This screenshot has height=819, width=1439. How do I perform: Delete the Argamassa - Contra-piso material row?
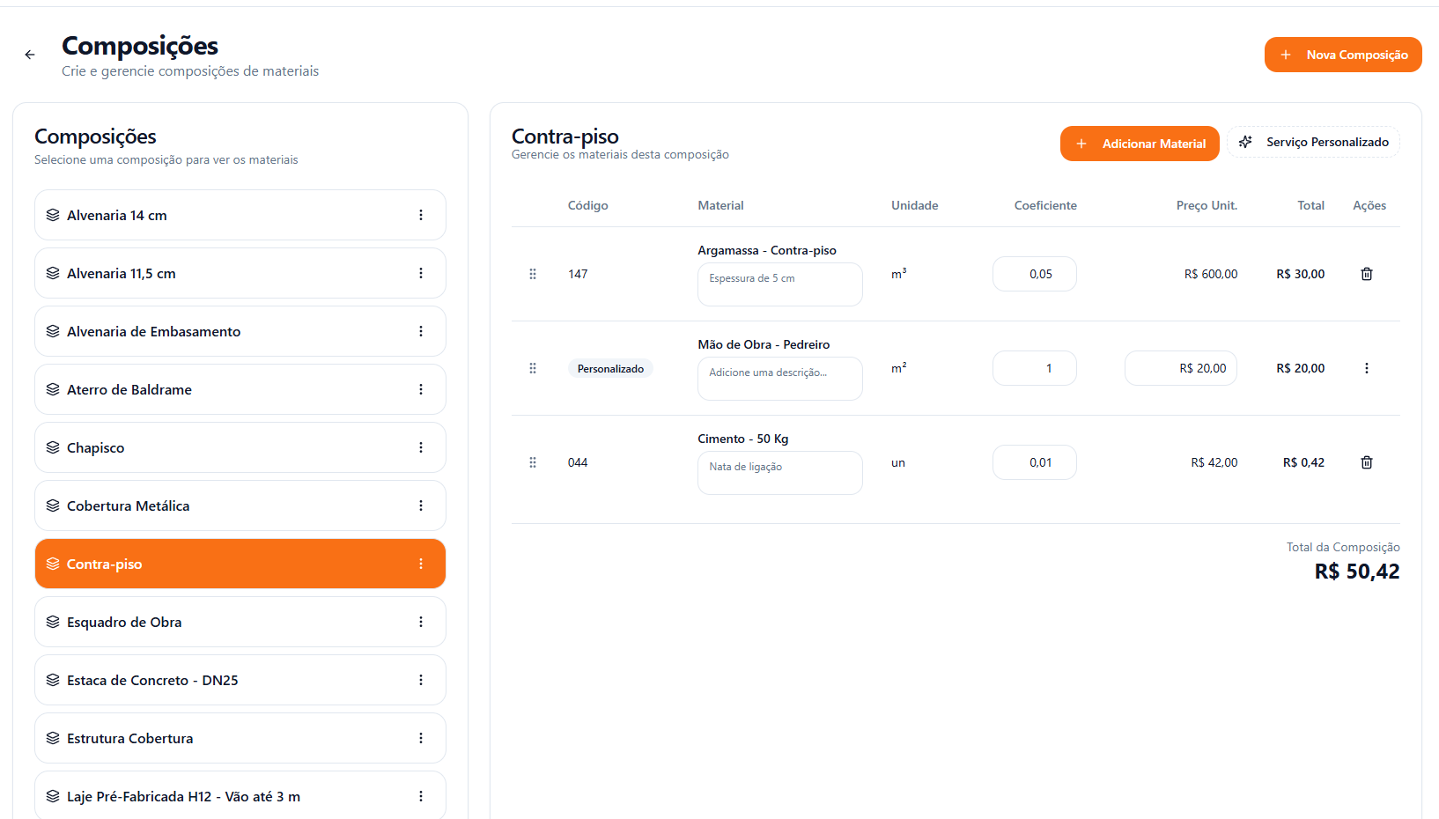coord(1366,274)
